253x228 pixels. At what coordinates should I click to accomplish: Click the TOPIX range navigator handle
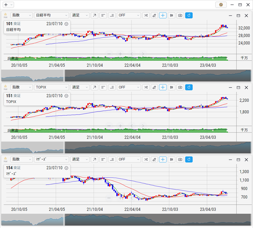[64, 148]
